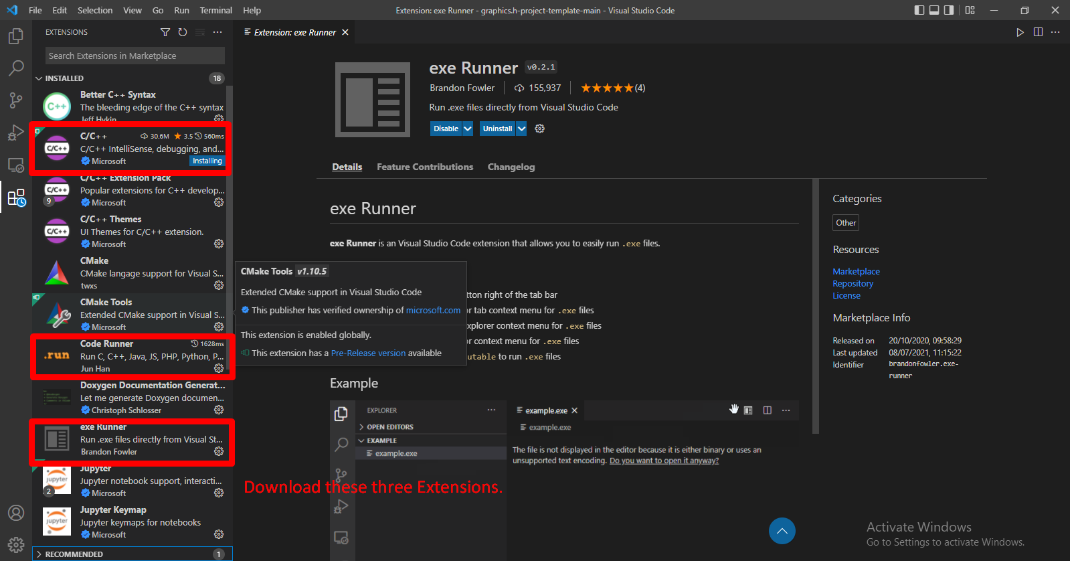1070x561 pixels.
Task: Focus the Search Extensions in Marketplace field
Action: [x=135, y=56]
